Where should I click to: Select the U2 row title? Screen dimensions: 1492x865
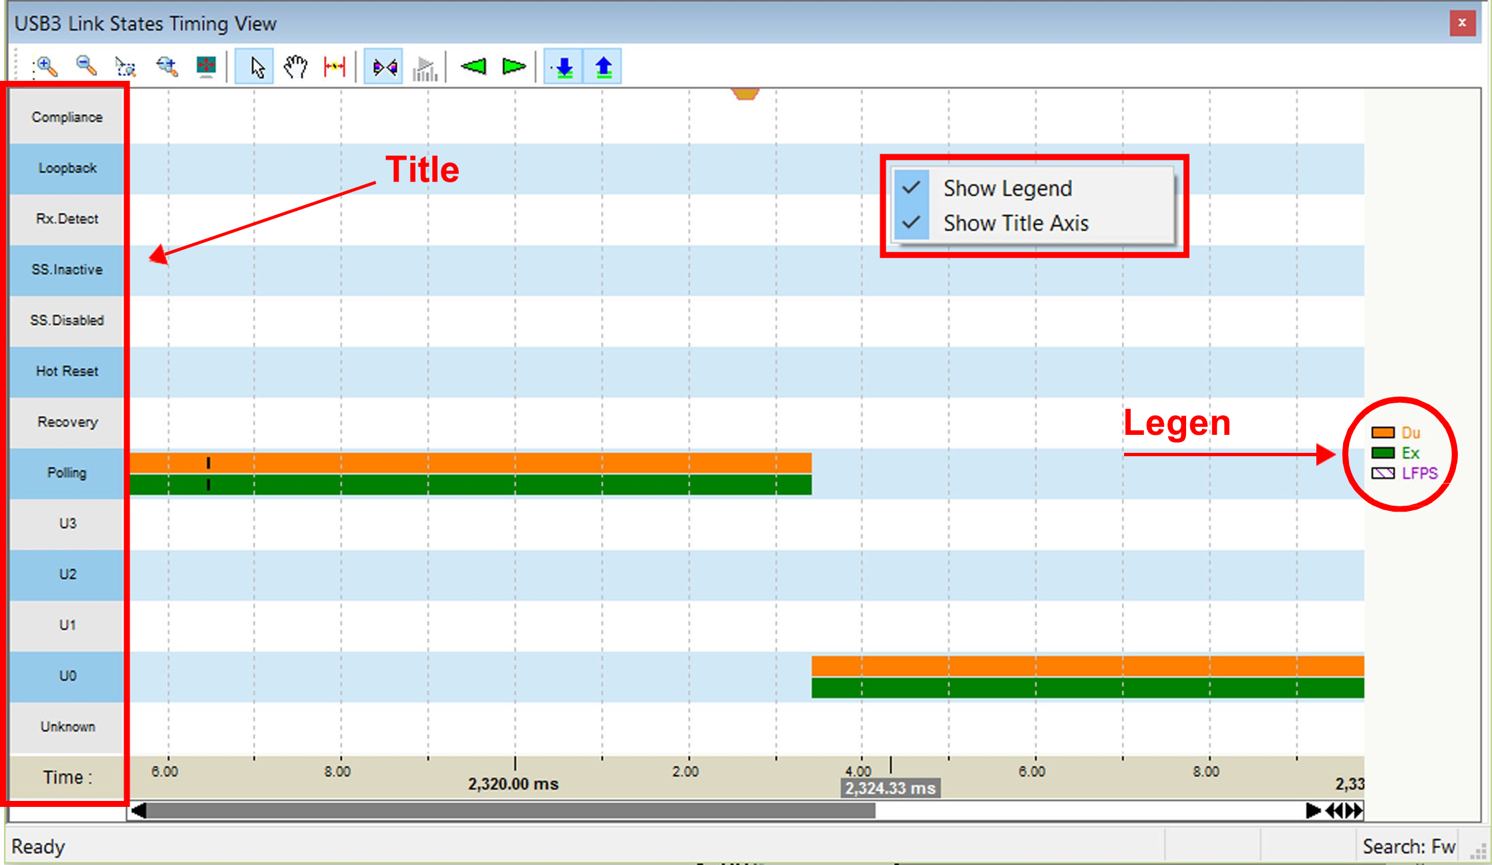tap(67, 574)
